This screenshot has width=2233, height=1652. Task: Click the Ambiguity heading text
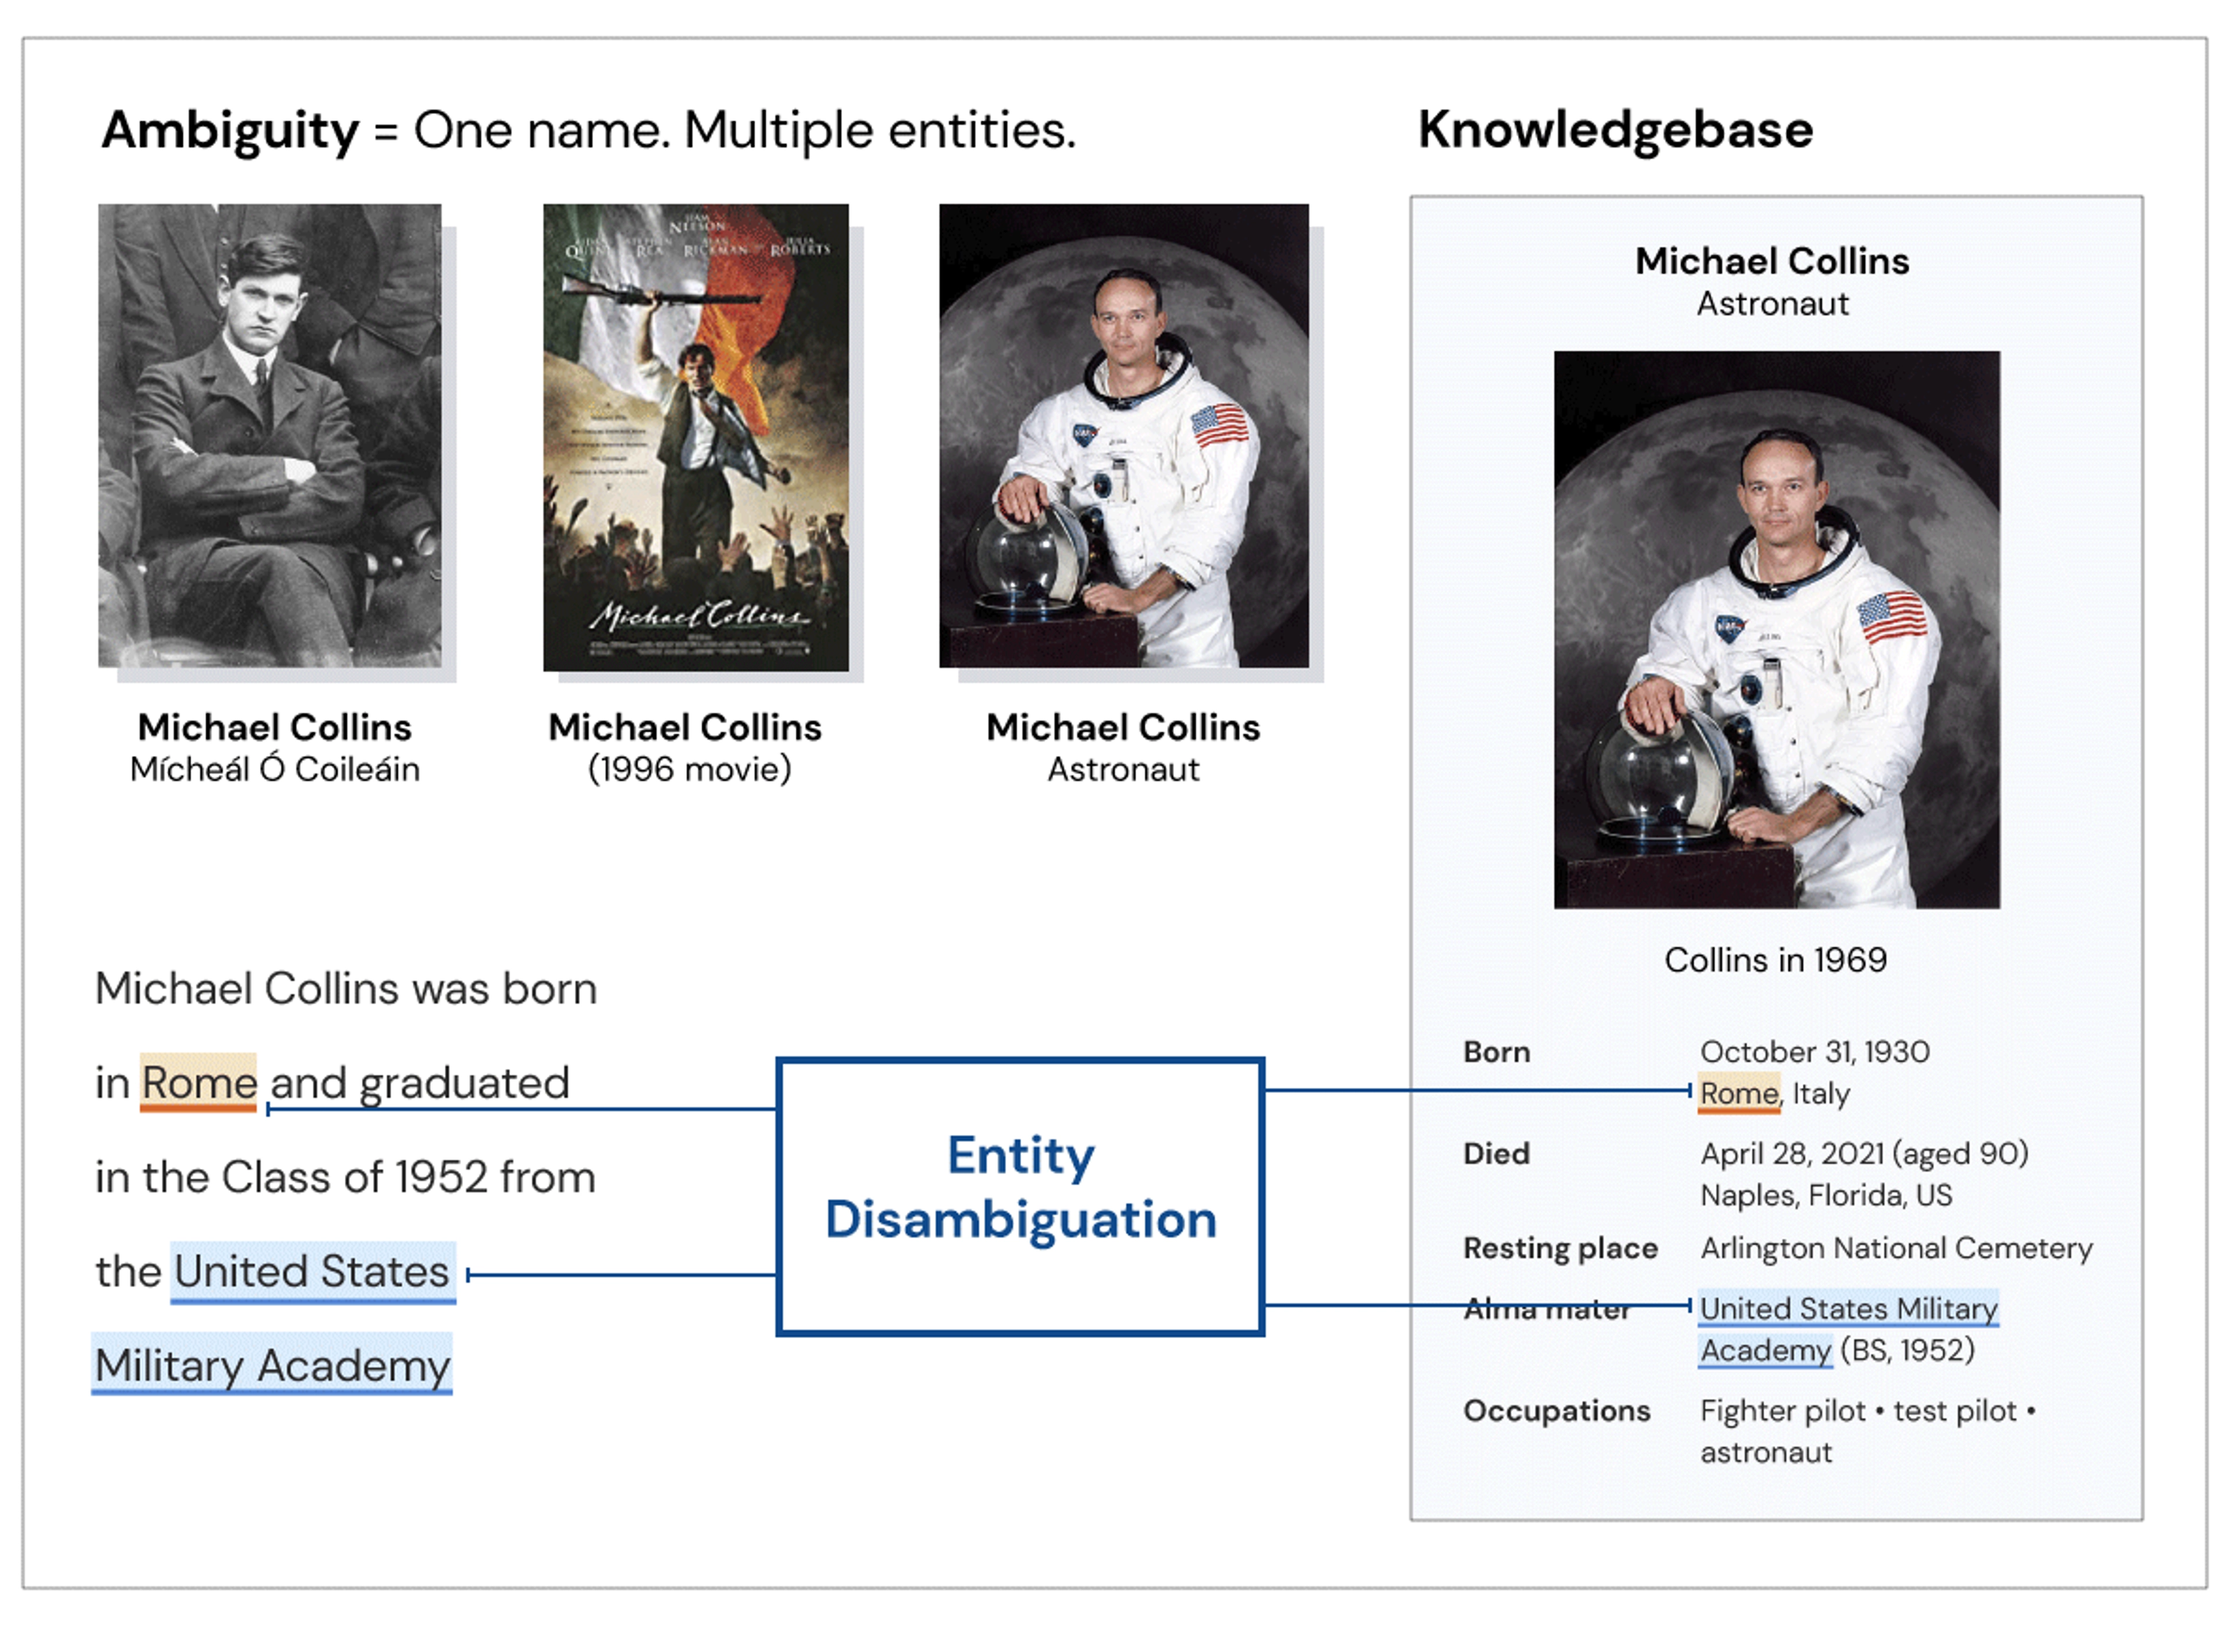[589, 131]
